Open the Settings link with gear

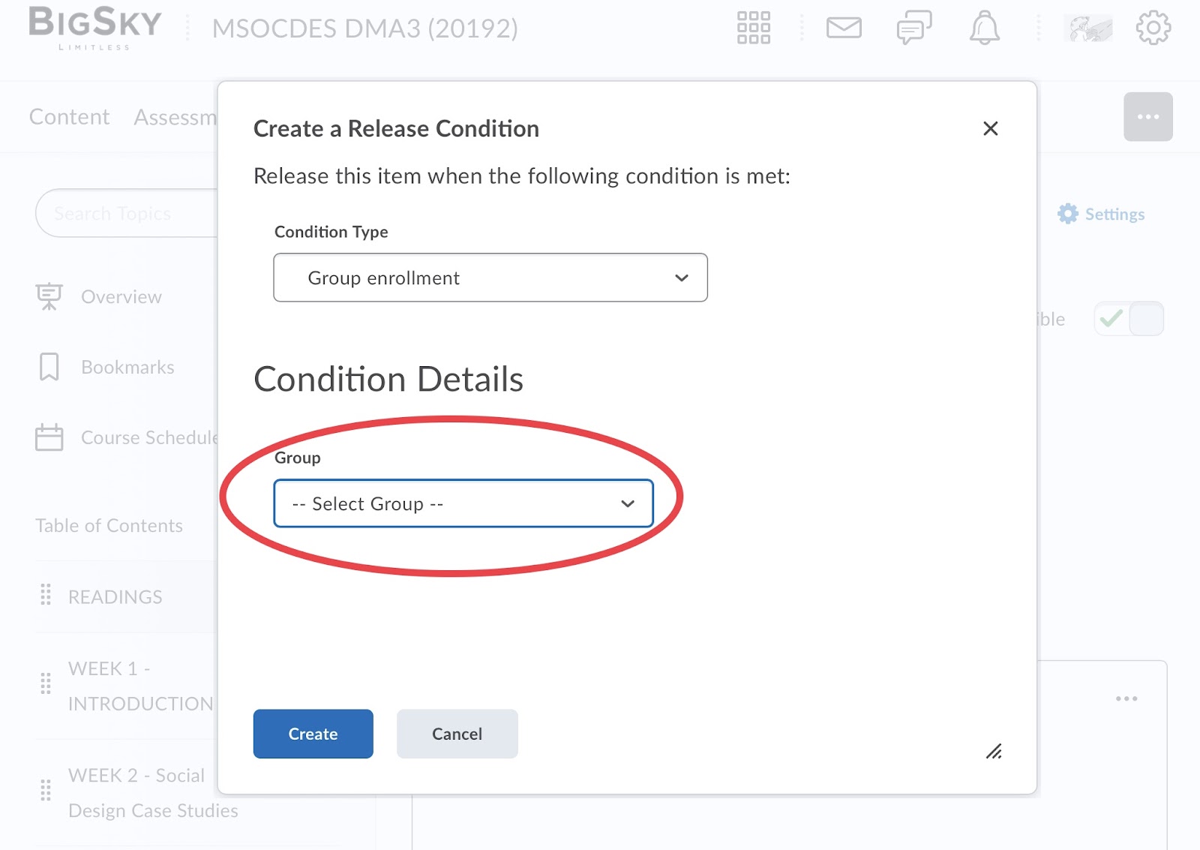pos(1101,214)
